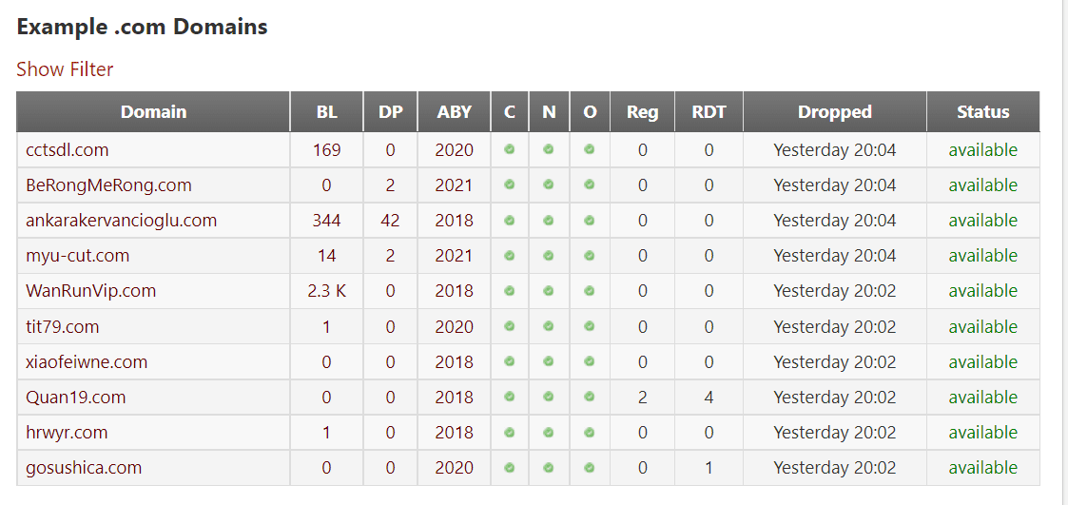Expand the Show Filter section
Screen dimensions: 1068x505
[65, 69]
